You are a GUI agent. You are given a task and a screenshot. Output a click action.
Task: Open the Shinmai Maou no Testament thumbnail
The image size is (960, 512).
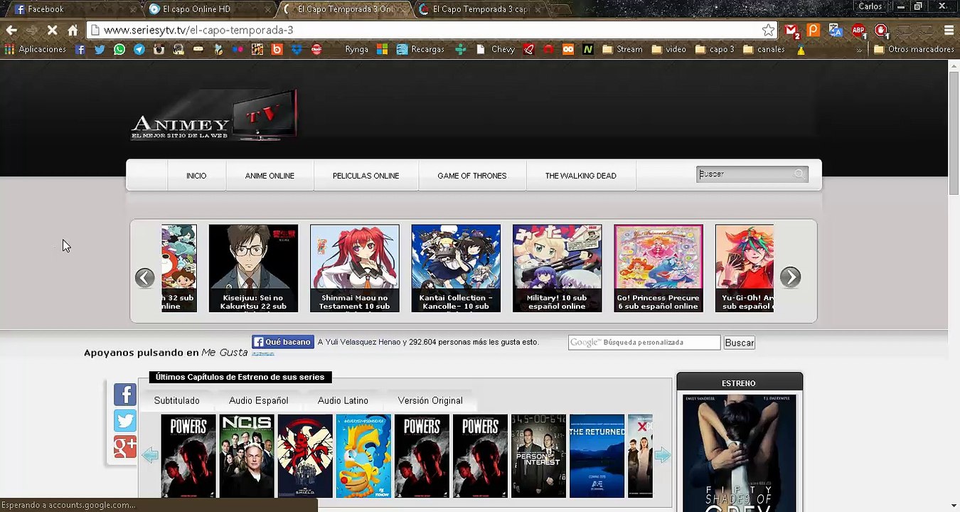(x=354, y=268)
